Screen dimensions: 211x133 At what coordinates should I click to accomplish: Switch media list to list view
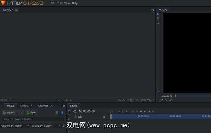(57, 113)
